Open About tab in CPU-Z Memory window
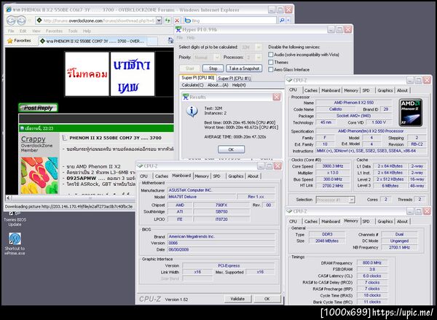 [x=402, y=222]
